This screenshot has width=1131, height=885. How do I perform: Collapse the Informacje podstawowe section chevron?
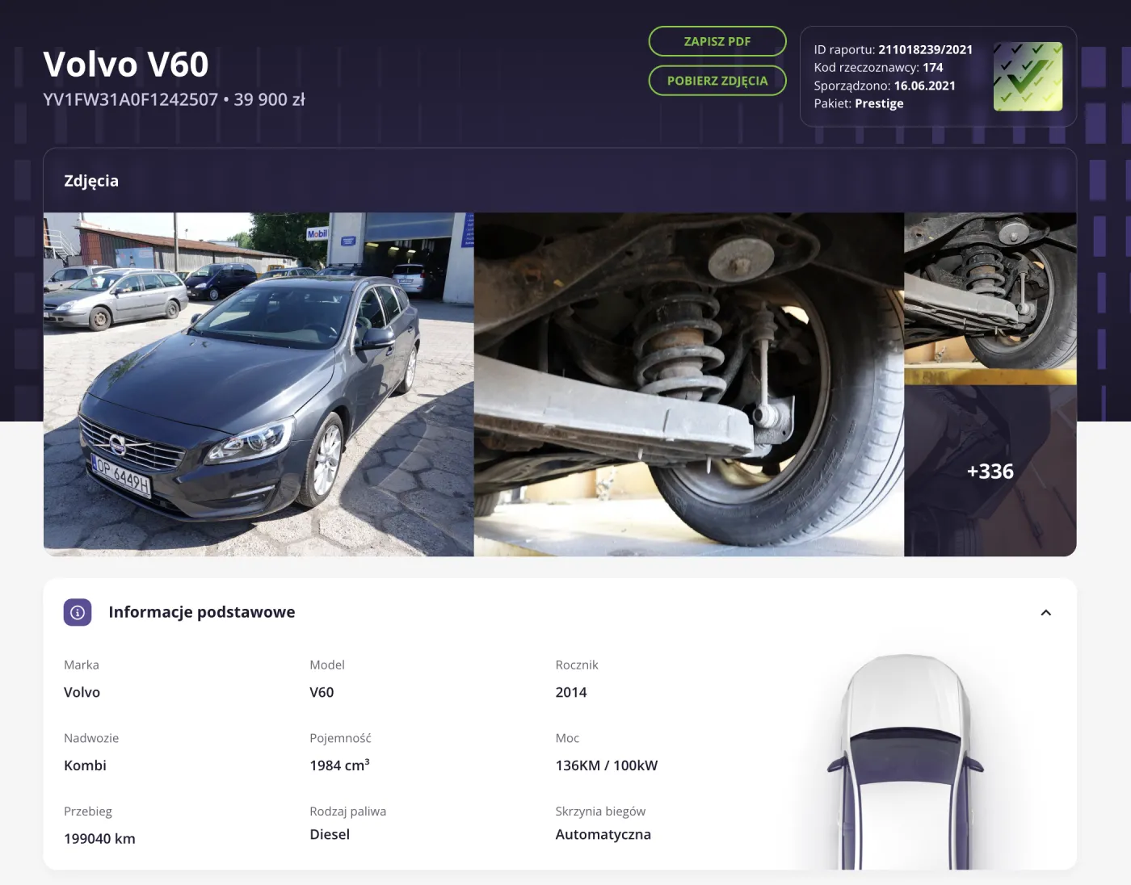1045,613
